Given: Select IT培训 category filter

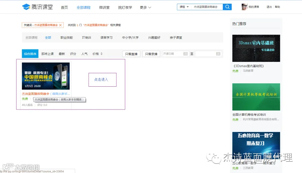Looking at the screenshot, I should 87,38.
